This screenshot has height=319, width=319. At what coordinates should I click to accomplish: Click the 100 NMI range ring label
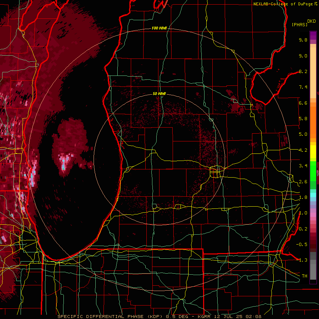159,28
